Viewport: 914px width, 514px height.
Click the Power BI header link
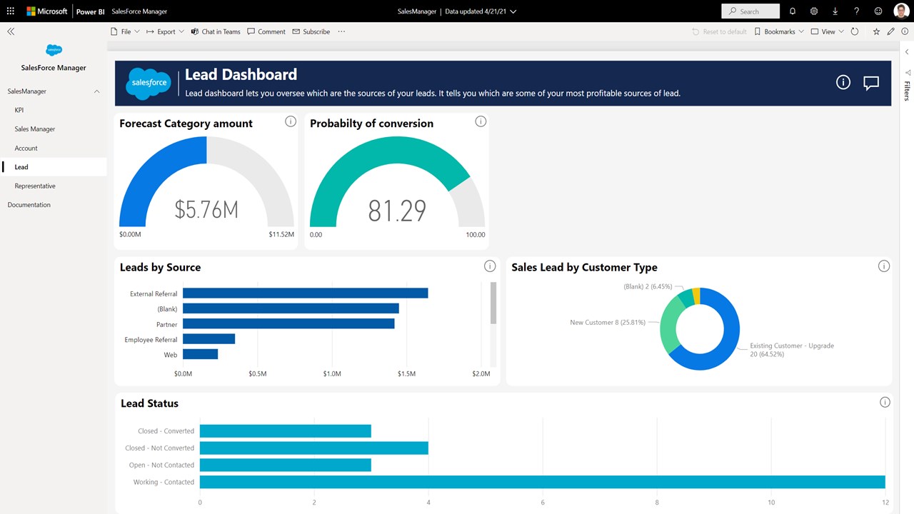coord(91,11)
